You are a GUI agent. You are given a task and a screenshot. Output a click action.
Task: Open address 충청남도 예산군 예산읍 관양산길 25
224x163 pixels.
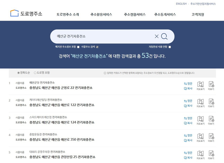tap(62, 157)
